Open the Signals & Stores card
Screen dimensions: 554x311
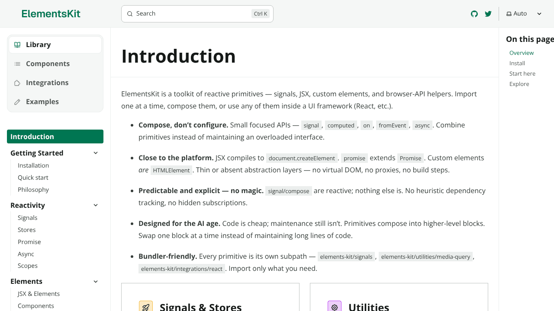[x=210, y=297]
